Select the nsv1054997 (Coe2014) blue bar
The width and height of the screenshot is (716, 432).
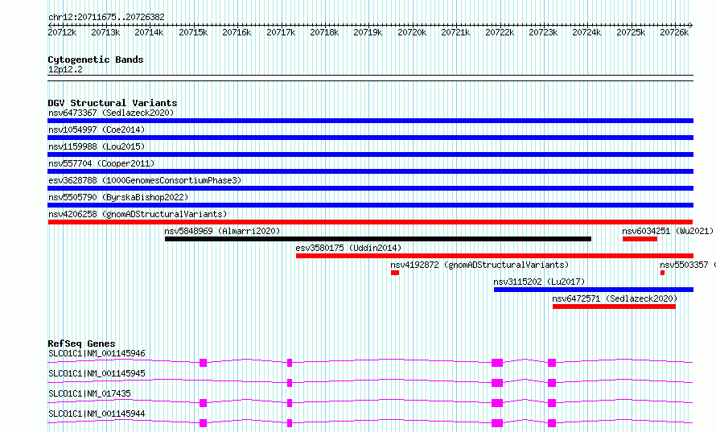(x=370, y=138)
